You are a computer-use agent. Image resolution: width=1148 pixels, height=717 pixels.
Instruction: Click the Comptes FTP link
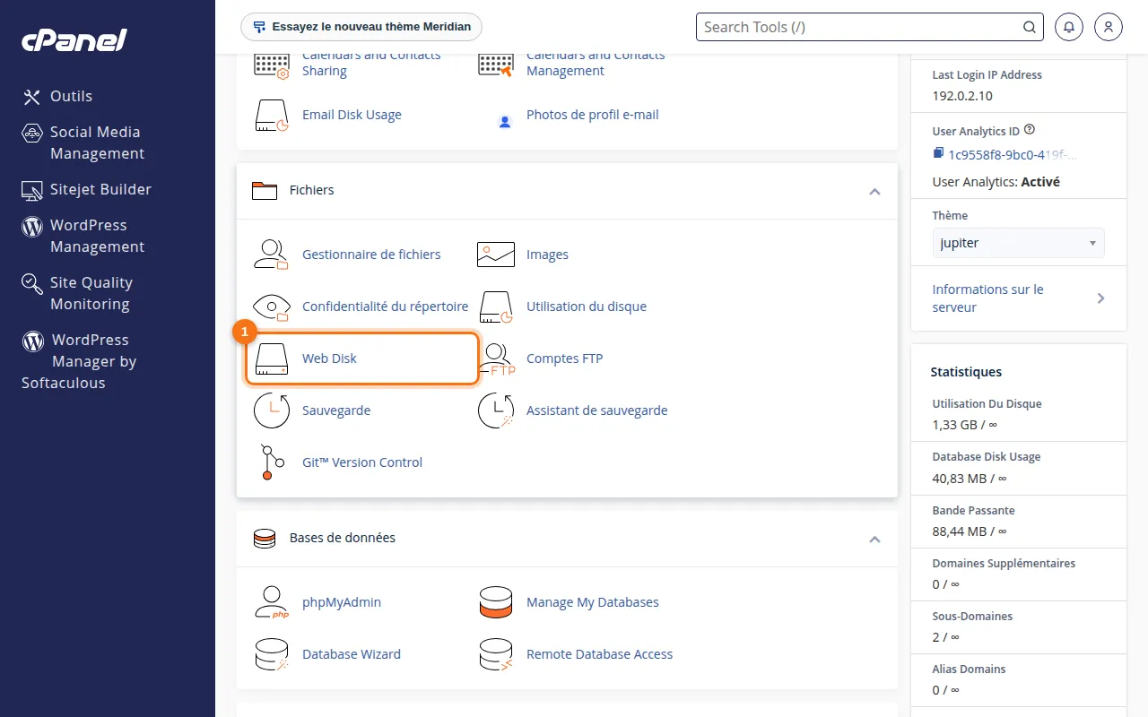(x=565, y=358)
